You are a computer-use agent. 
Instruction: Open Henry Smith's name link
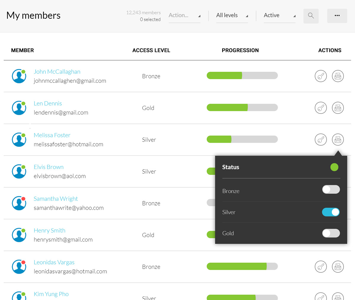point(49,230)
